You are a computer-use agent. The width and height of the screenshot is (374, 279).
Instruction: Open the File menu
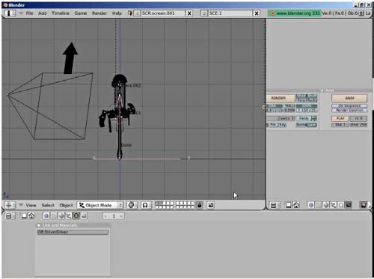tap(29, 13)
